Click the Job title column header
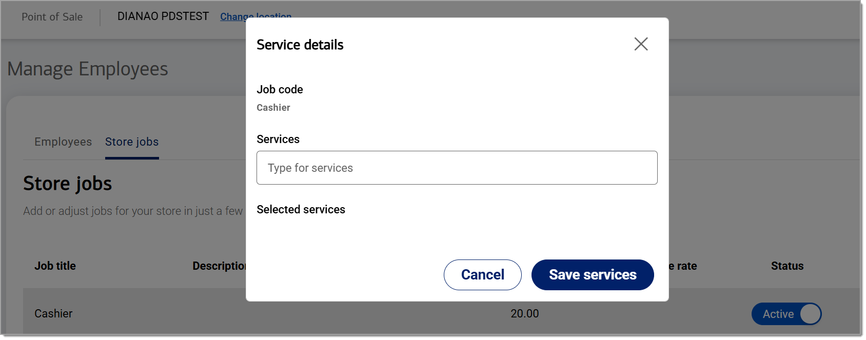Viewport: 866px width, 340px height. click(54, 266)
